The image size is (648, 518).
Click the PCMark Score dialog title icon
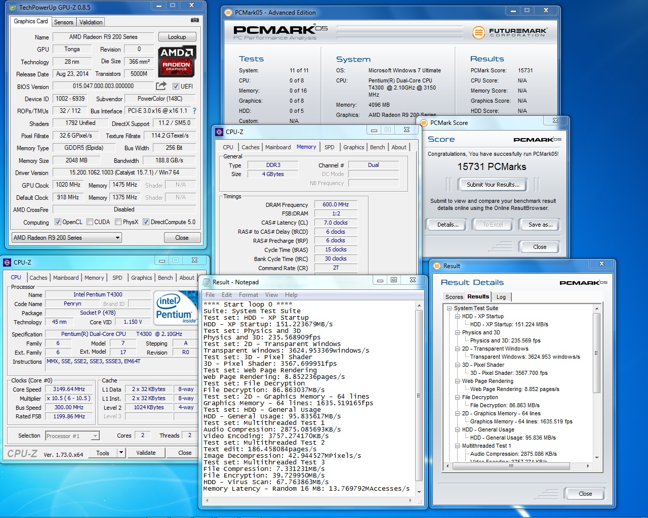coord(423,122)
